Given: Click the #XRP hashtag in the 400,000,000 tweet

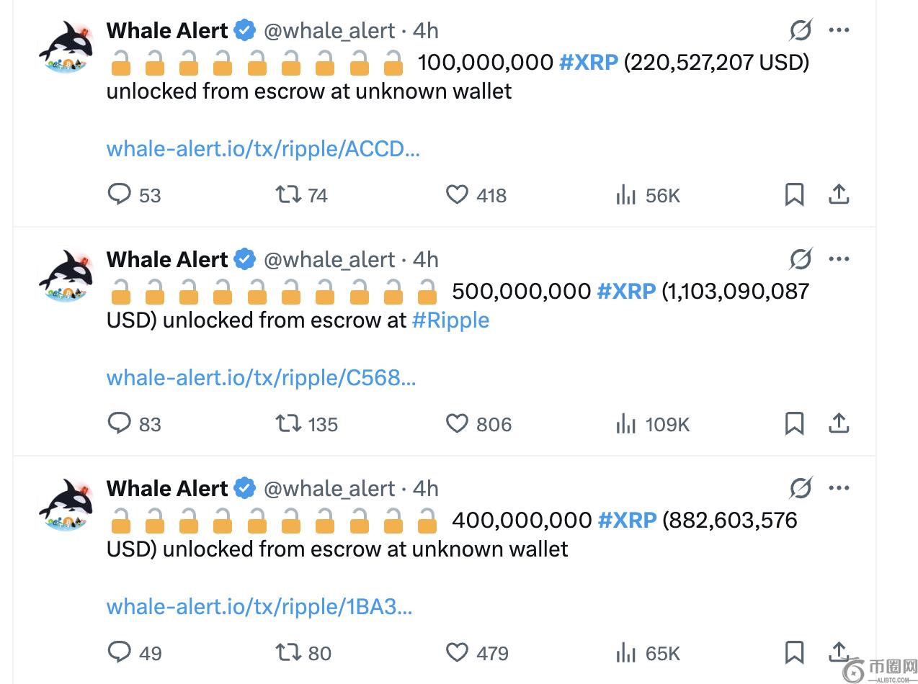Looking at the screenshot, I should 628,520.
